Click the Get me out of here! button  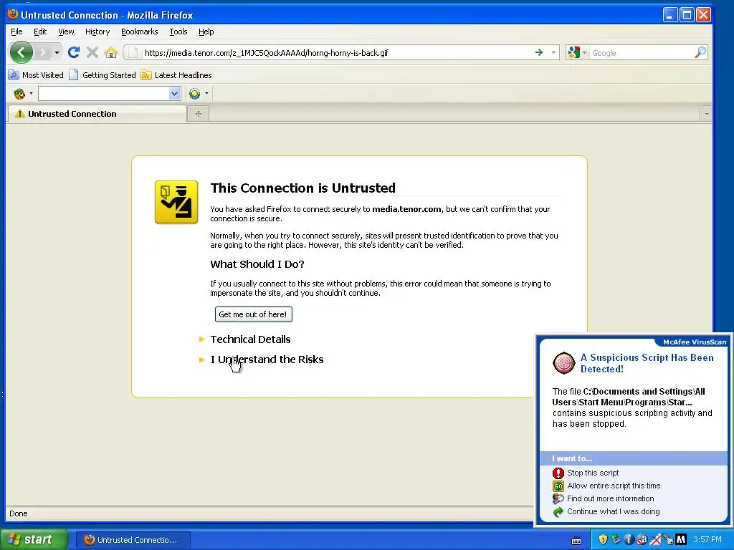click(x=253, y=314)
